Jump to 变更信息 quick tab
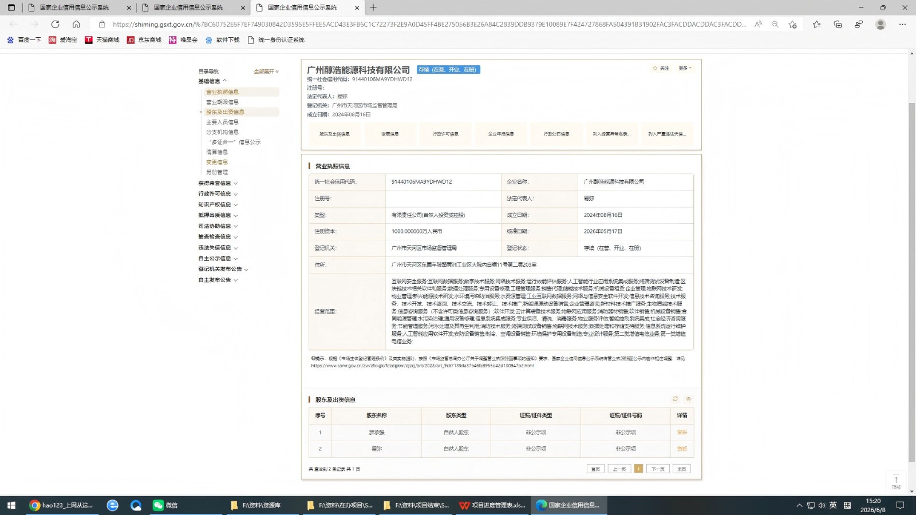The height and width of the screenshot is (515, 916). pyautogui.click(x=390, y=134)
